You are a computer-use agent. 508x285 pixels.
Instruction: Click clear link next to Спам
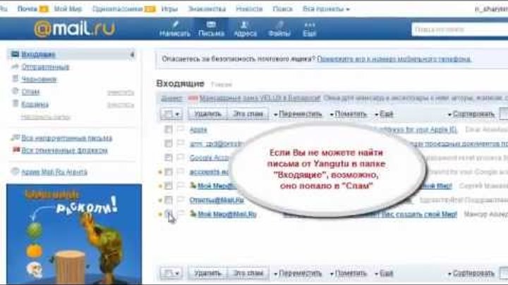click(121, 93)
